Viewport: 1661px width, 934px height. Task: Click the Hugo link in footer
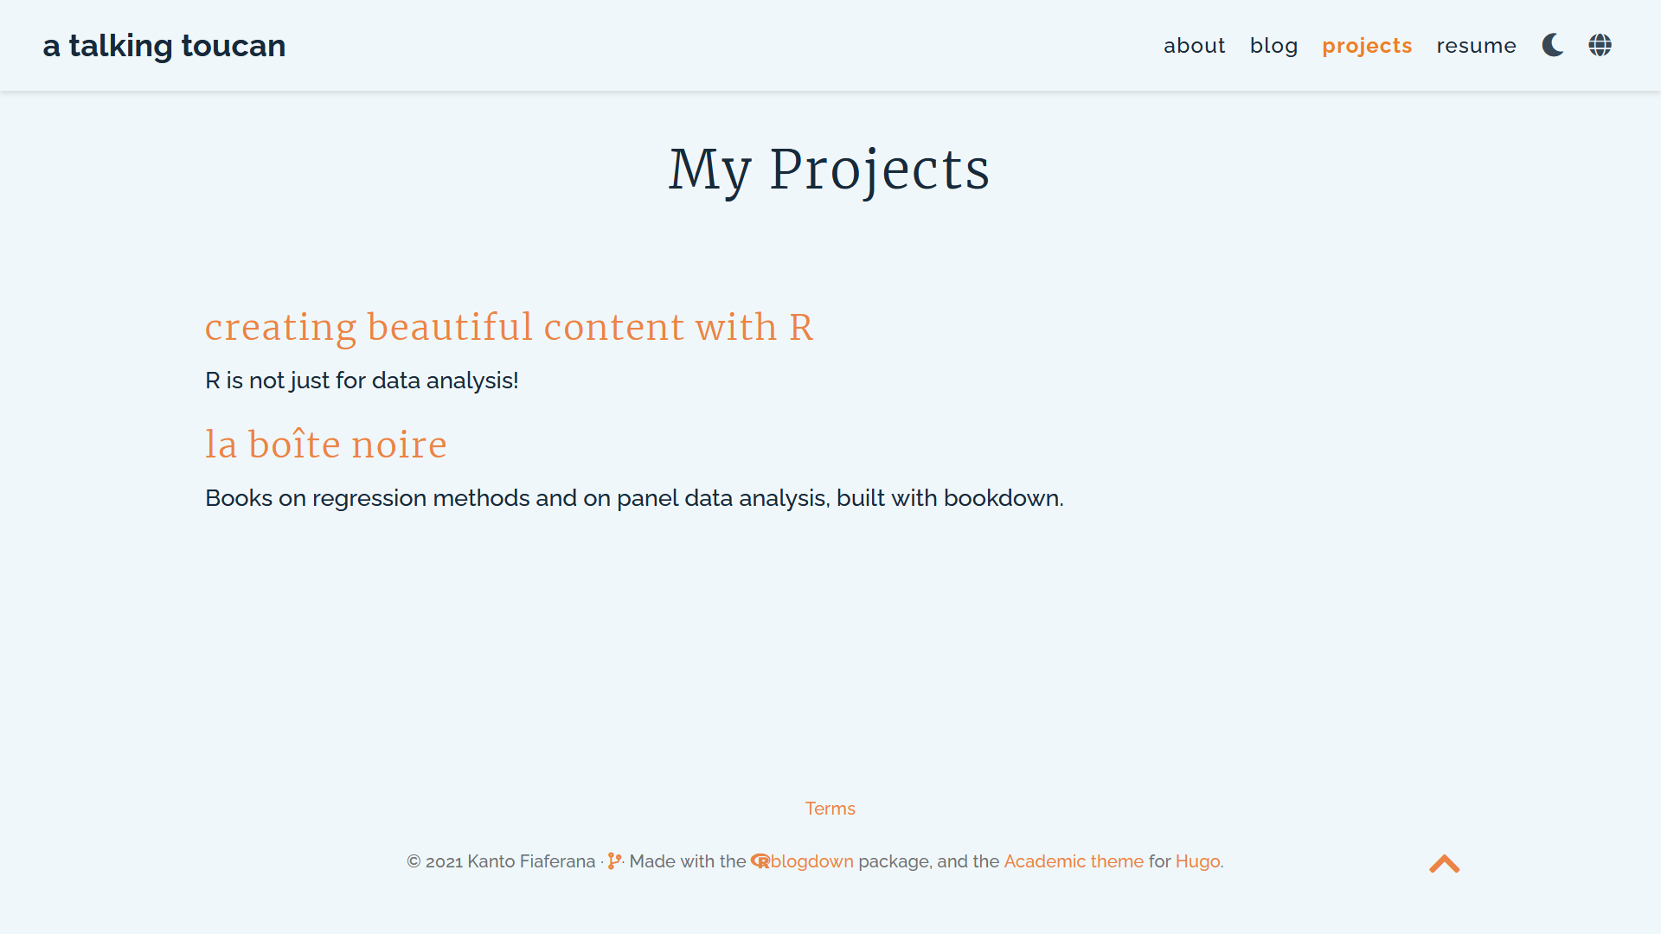(x=1198, y=861)
